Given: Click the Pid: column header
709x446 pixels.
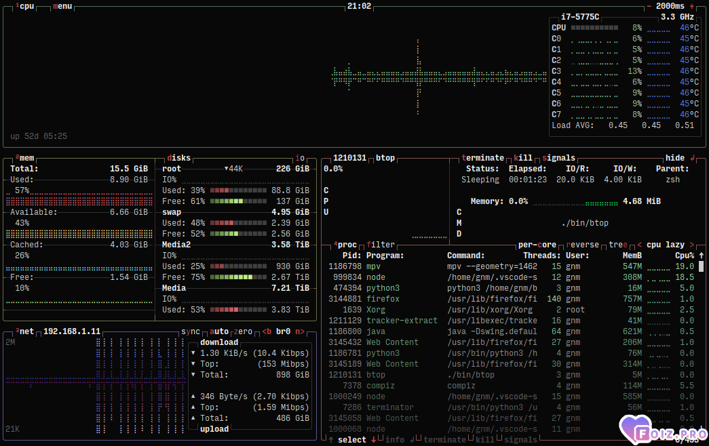Looking at the screenshot, I should click(352, 256).
